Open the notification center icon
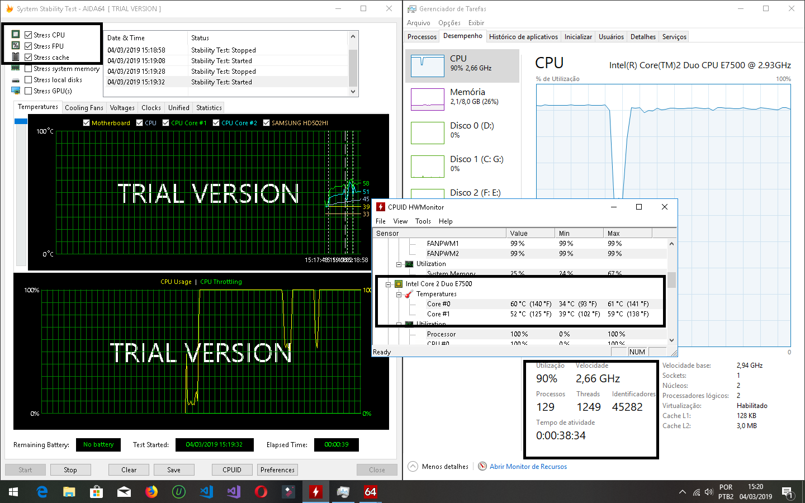 click(788, 492)
